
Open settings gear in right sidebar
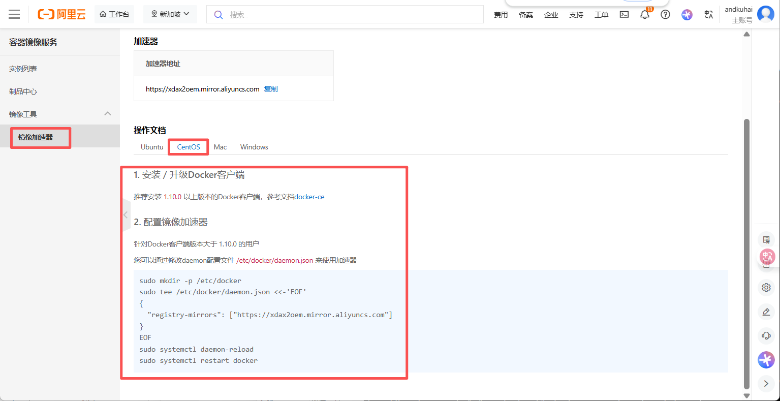(x=766, y=287)
